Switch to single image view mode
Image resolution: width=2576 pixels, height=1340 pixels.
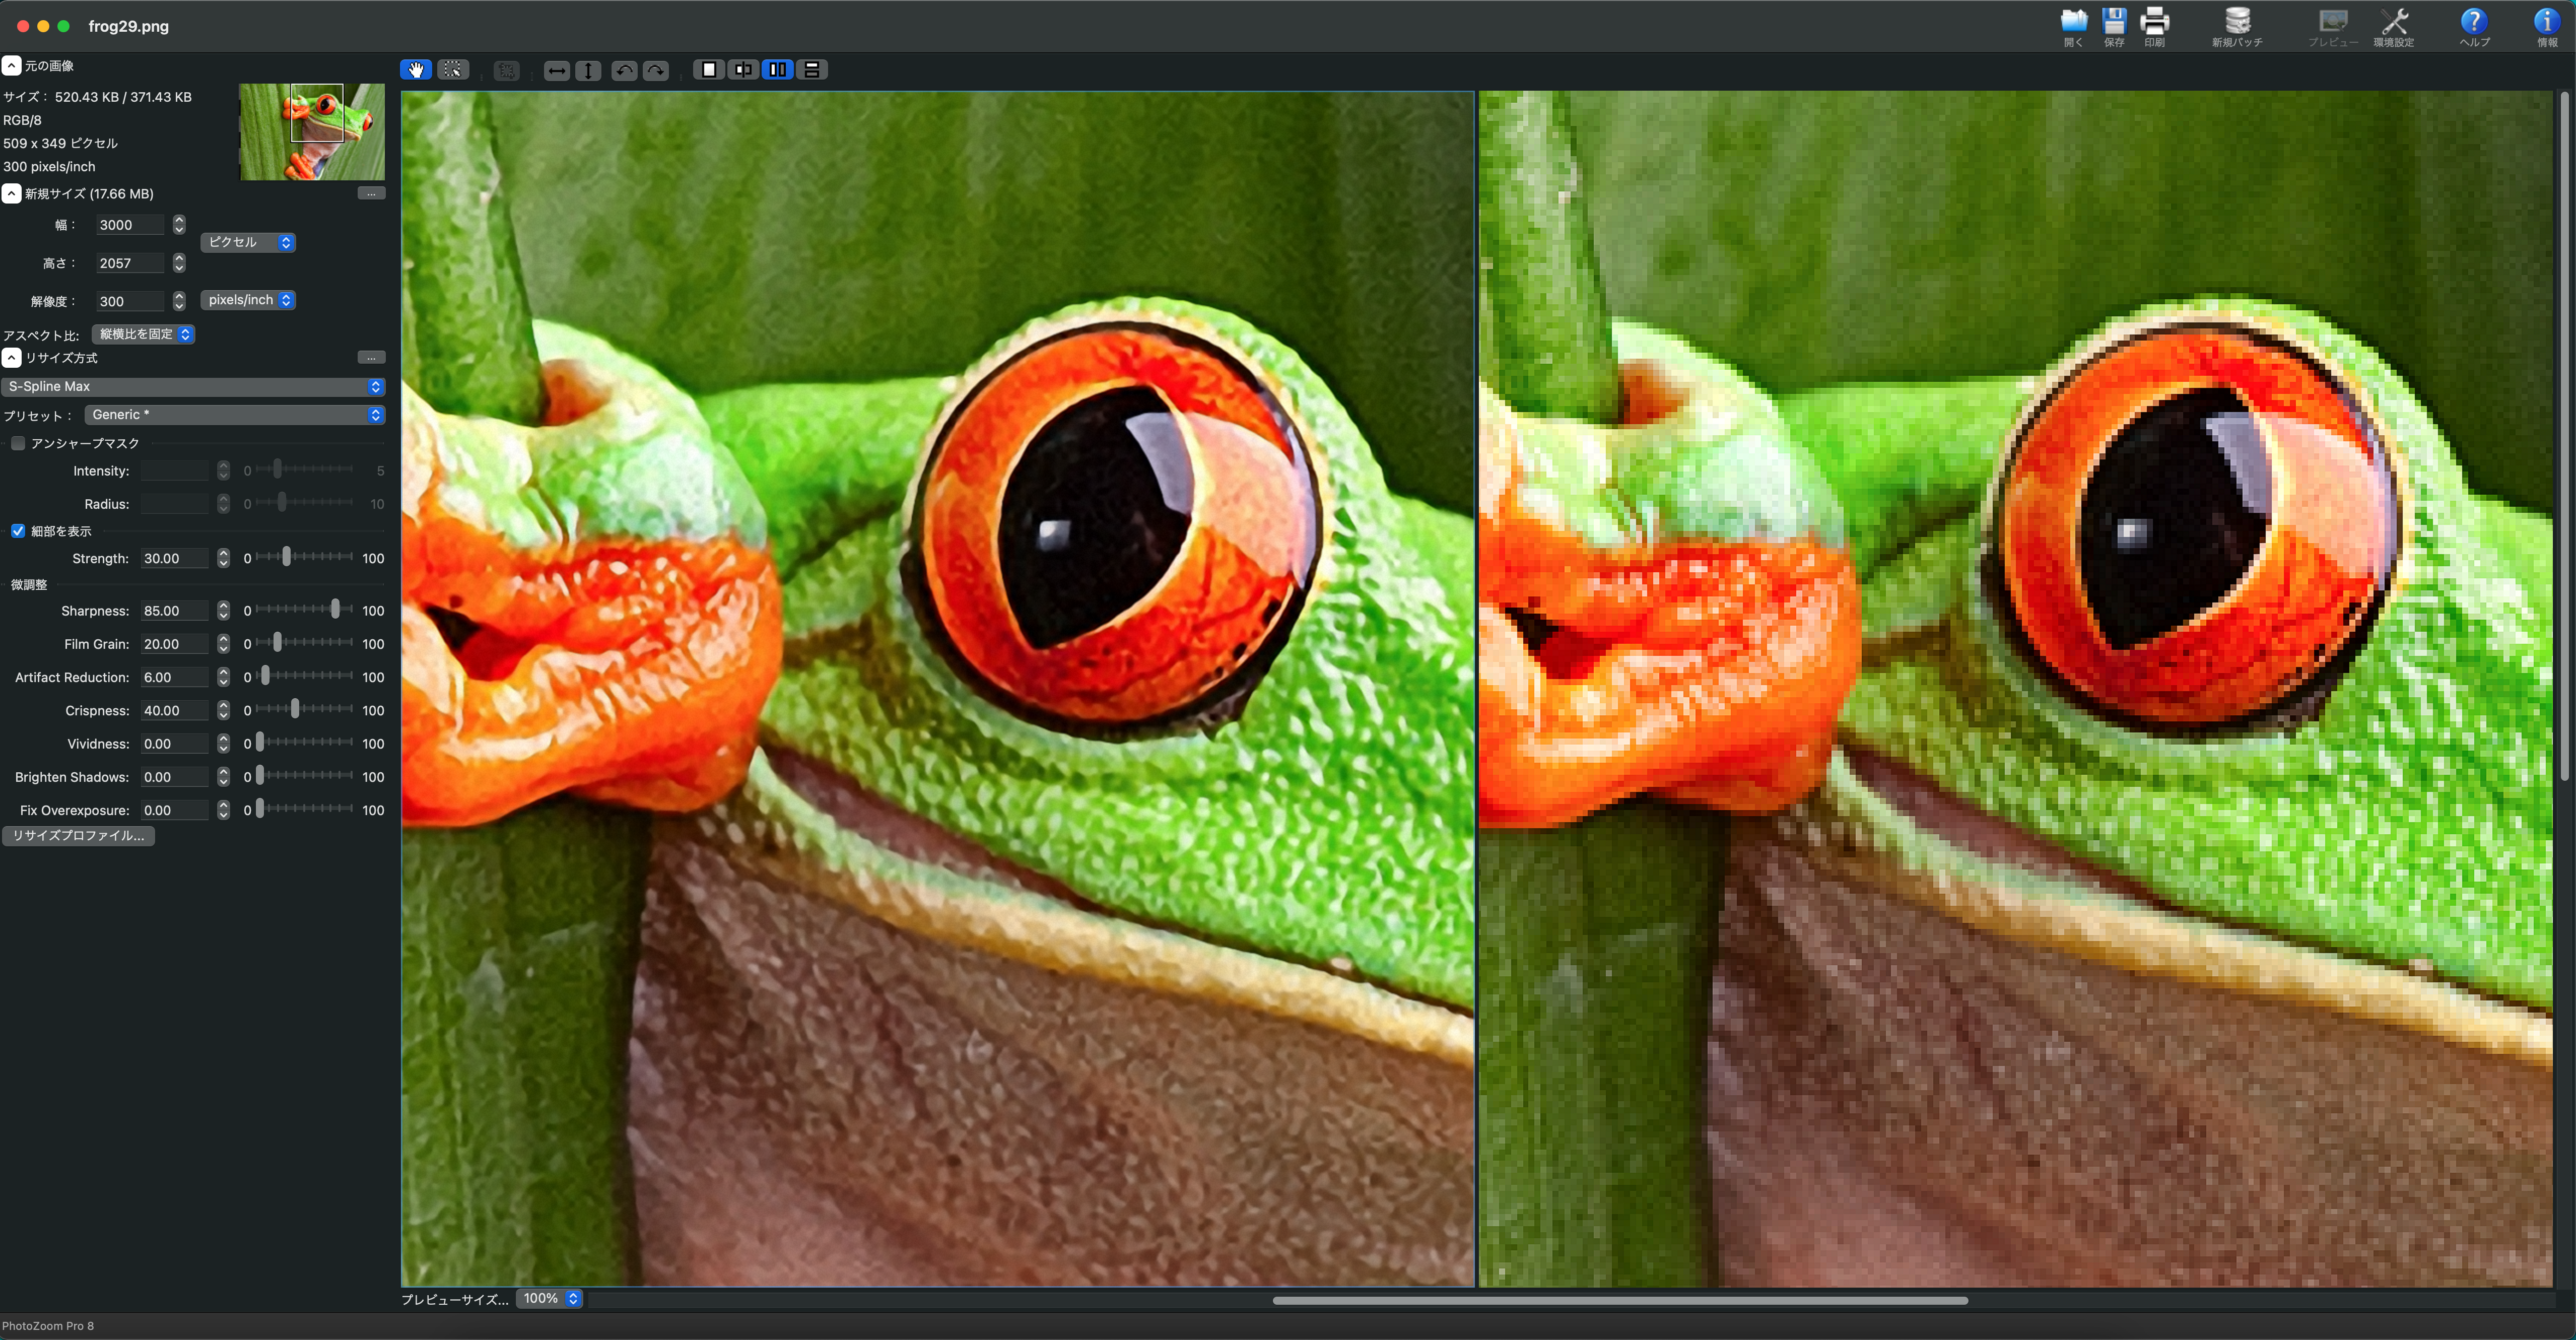coord(709,70)
